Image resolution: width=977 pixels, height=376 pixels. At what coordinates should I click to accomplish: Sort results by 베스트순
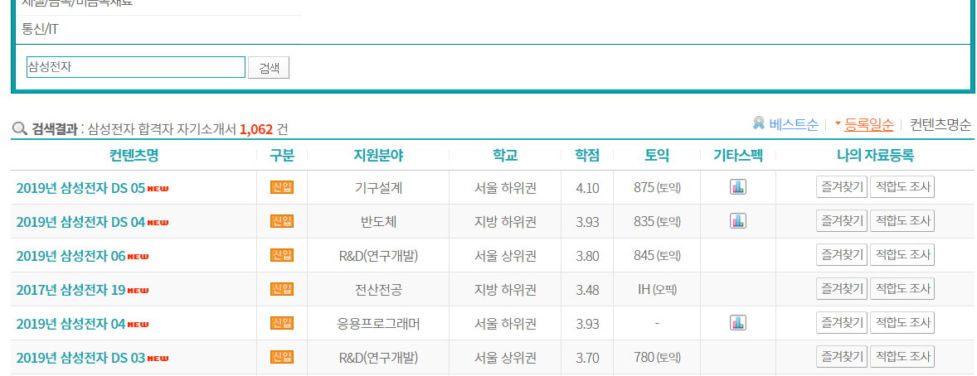pos(793,124)
